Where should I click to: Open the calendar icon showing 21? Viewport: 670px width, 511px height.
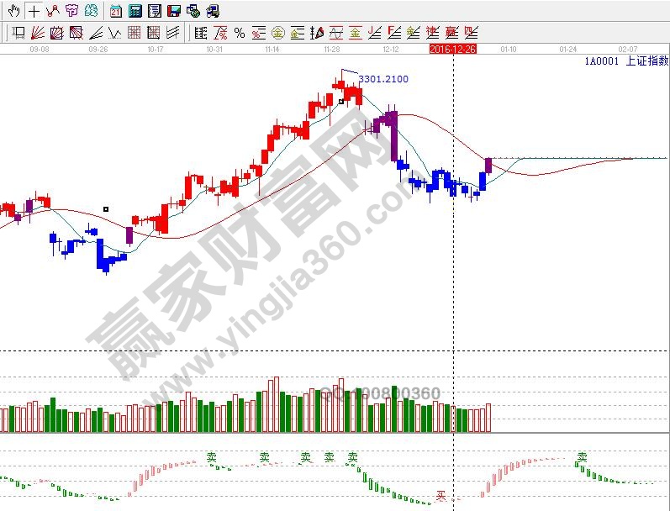(x=116, y=11)
